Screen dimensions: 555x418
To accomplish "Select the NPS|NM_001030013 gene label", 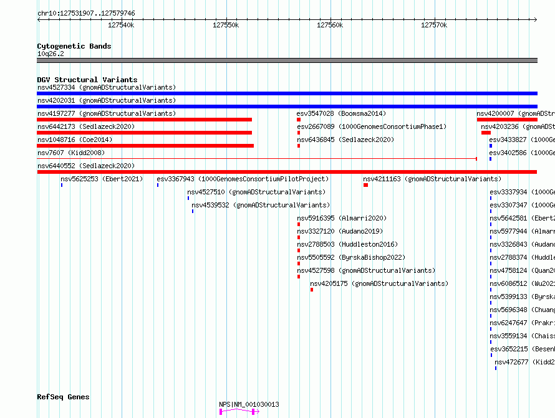I will click(249, 404).
